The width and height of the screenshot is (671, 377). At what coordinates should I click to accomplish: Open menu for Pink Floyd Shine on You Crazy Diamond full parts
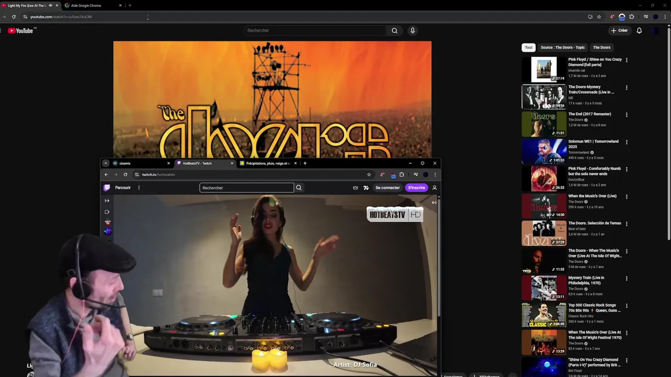(x=626, y=60)
